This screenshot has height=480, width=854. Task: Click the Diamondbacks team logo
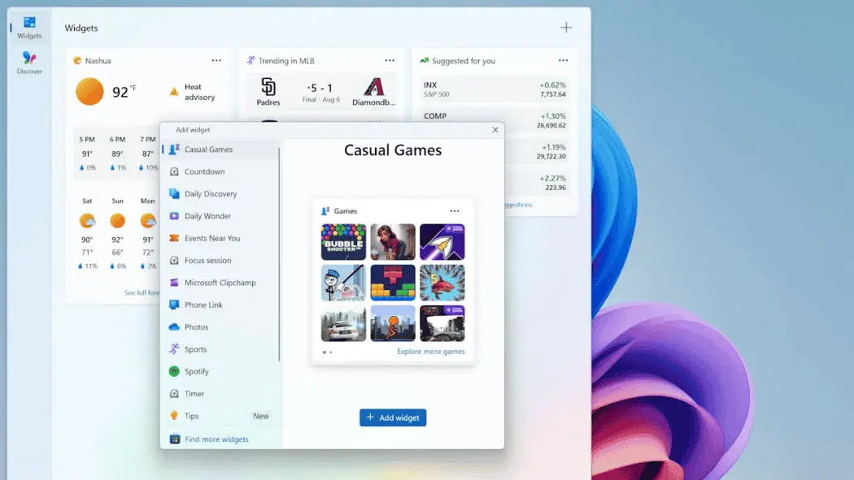pos(373,86)
